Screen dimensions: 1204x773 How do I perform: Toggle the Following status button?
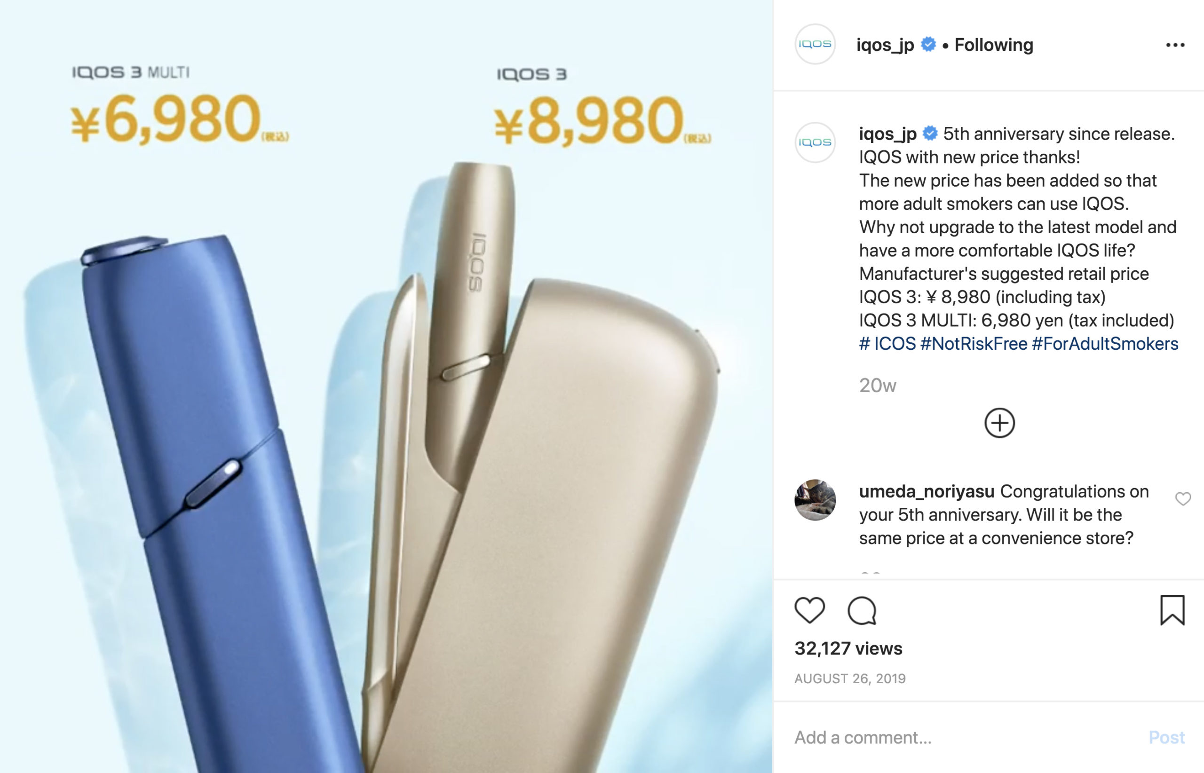[x=994, y=45]
